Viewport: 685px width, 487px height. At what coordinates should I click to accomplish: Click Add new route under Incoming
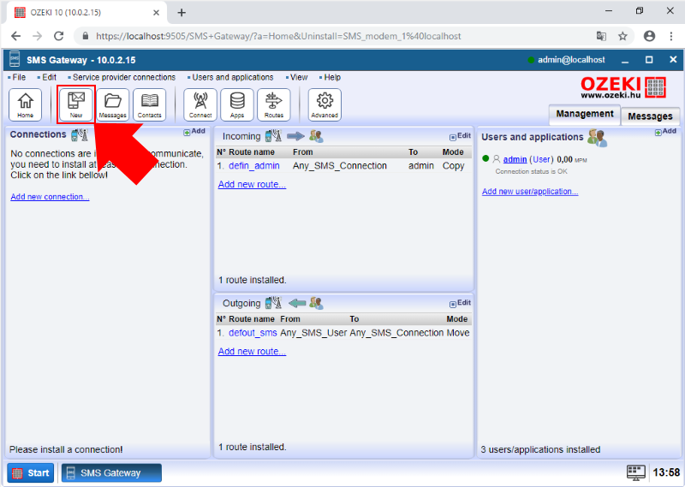click(x=252, y=184)
